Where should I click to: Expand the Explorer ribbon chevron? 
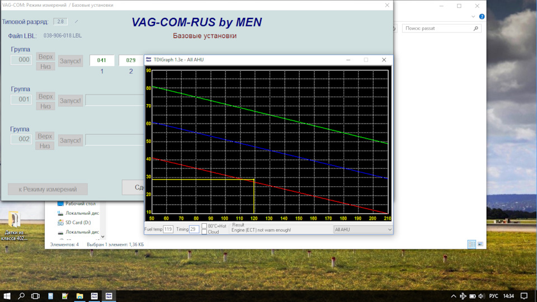tap(473, 16)
